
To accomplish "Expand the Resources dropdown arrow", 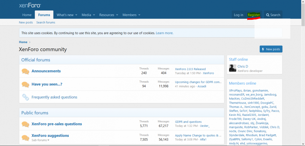I will point(117,15).
